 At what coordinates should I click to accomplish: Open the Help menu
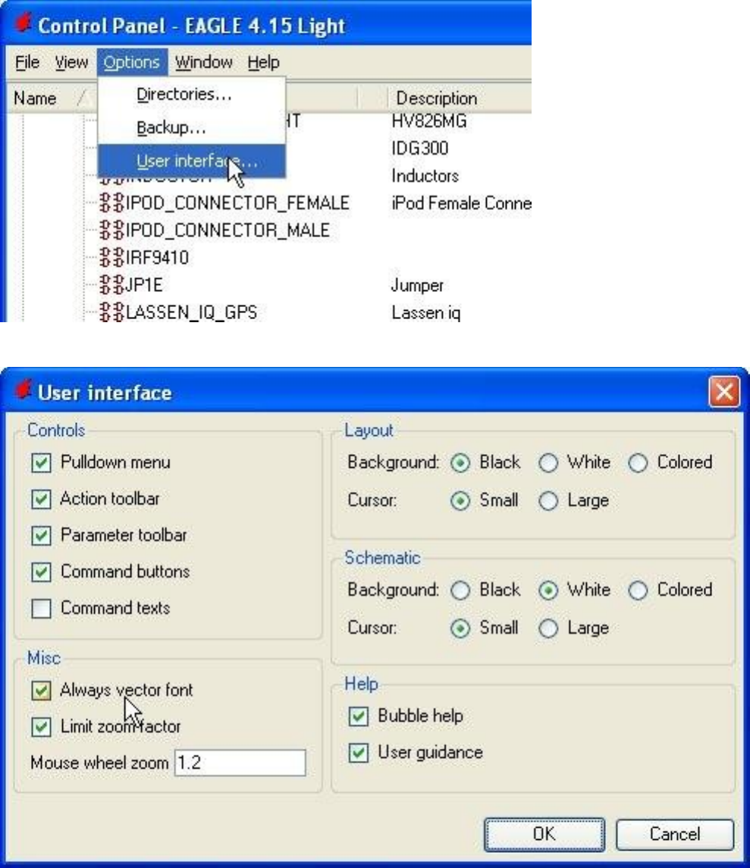[264, 62]
